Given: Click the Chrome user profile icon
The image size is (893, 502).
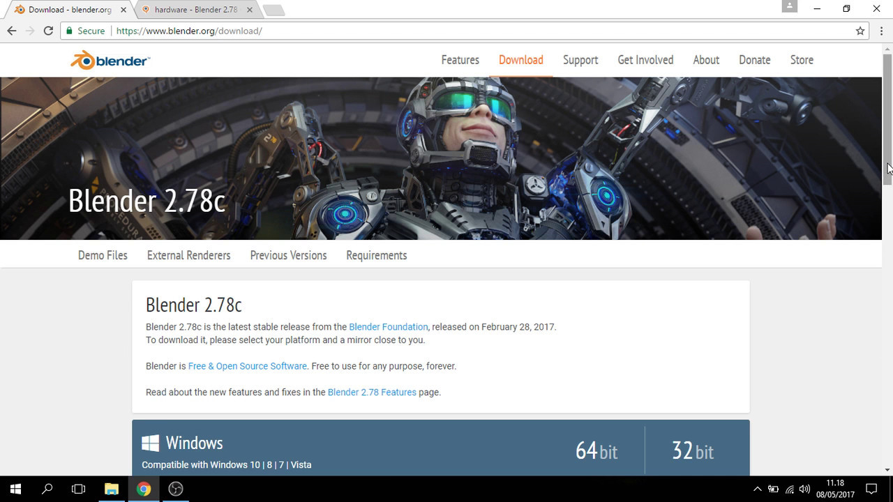Looking at the screenshot, I should point(789,6).
